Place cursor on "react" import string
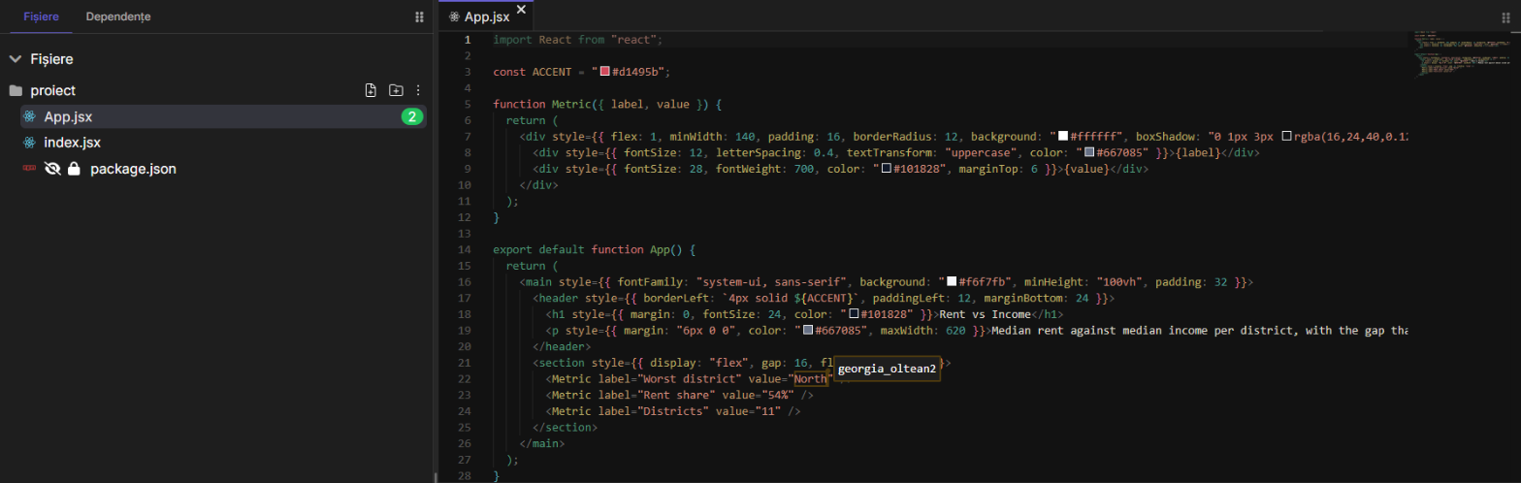 click(634, 40)
